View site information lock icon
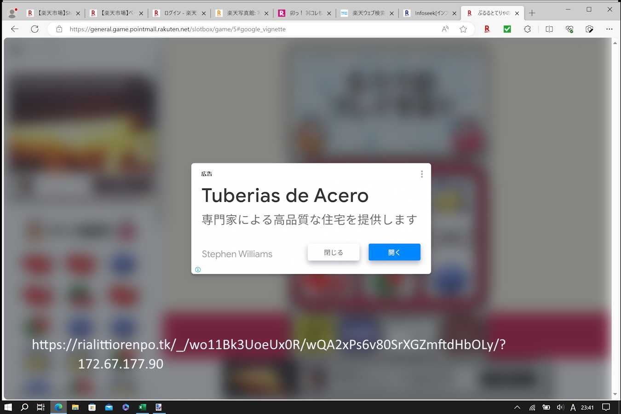 (59, 29)
